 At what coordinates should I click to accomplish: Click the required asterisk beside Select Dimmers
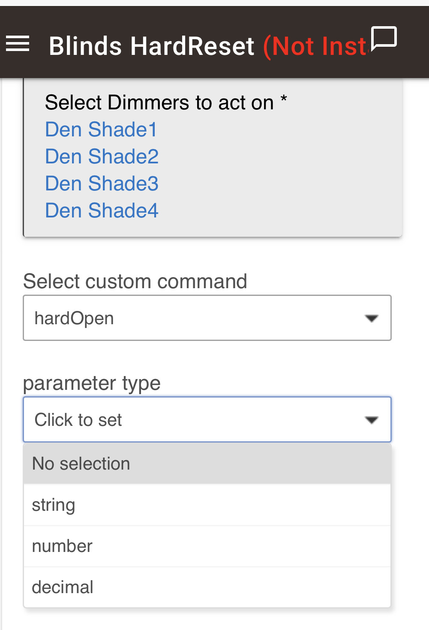click(284, 99)
